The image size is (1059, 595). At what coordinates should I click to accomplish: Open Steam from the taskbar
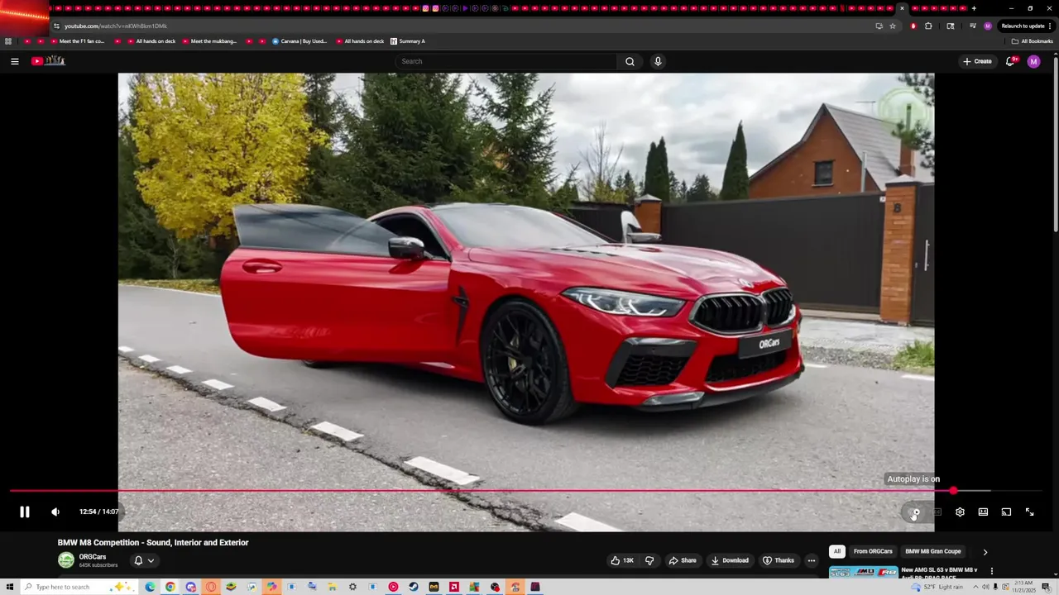tap(414, 587)
